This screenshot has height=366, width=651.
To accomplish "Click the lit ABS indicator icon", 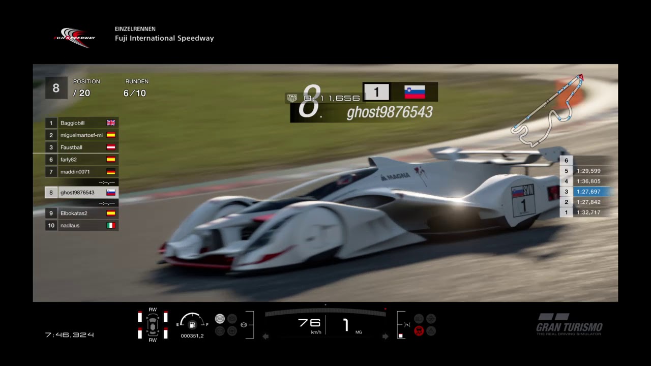I will (x=220, y=319).
